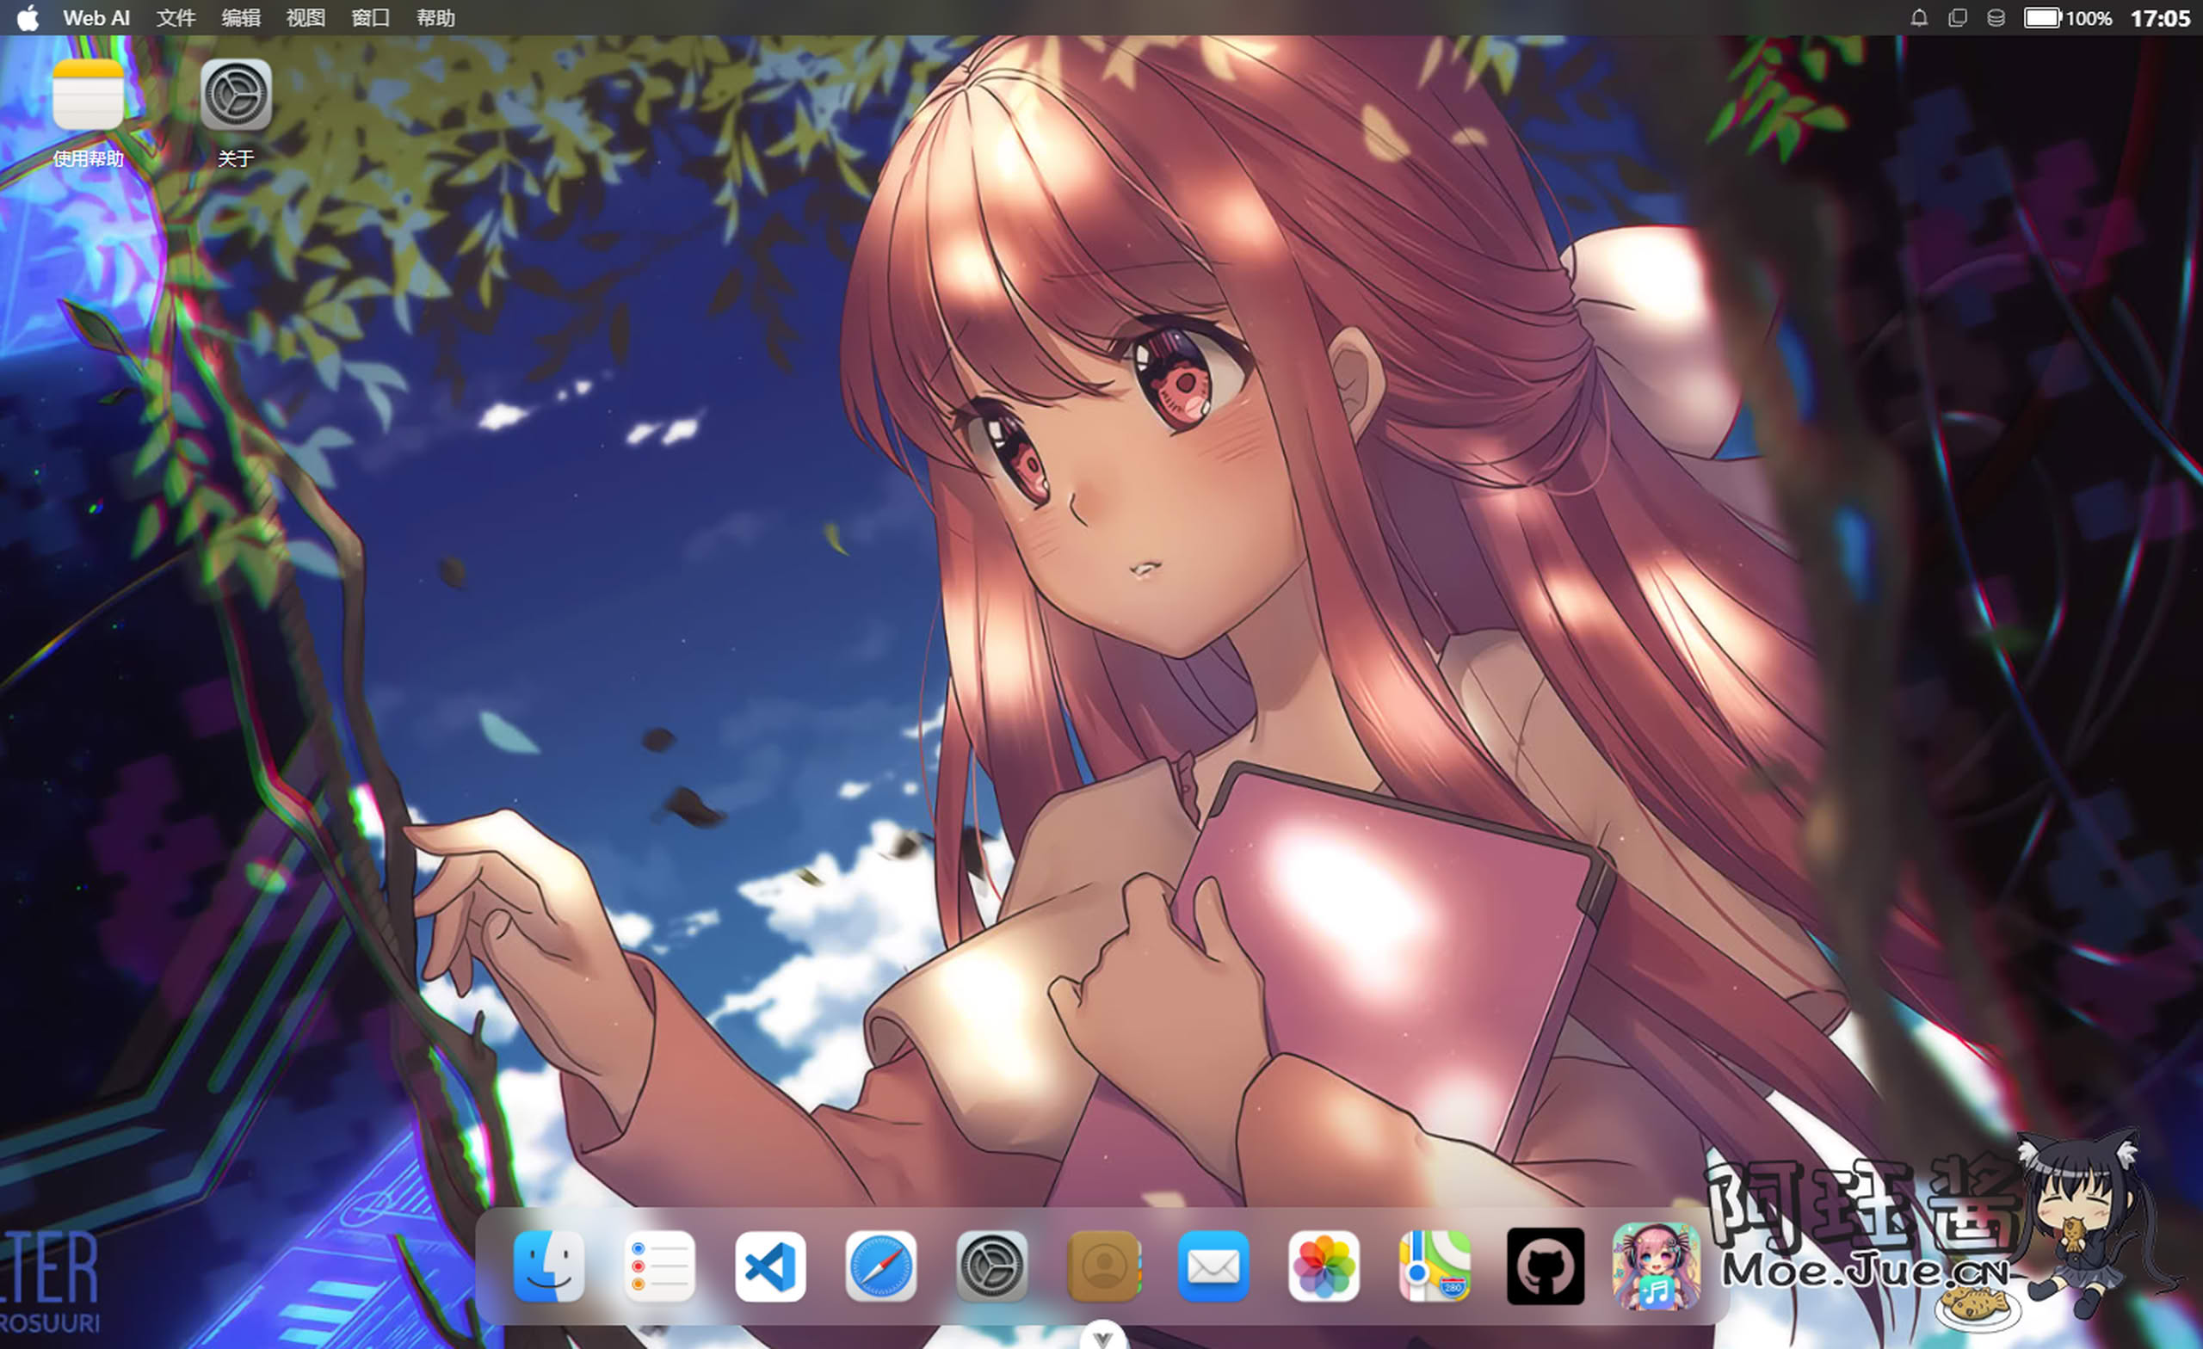This screenshot has width=2203, height=1349.
Task: Open the Web AI menu
Action: [96, 18]
